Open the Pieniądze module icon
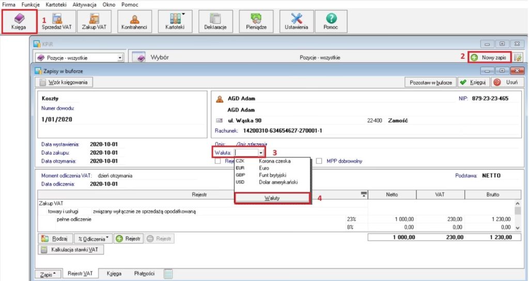529x281 pixels. coord(255,21)
